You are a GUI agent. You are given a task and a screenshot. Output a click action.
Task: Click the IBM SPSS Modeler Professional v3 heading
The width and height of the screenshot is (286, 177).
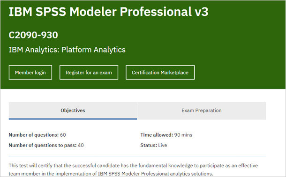(x=108, y=12)
